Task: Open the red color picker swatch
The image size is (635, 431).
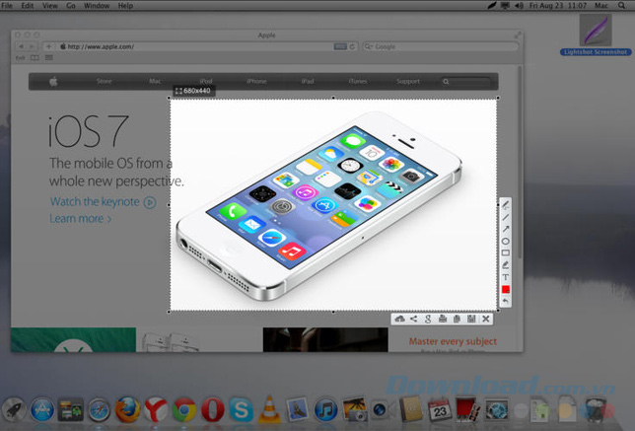Action: (x=506, y=289)
